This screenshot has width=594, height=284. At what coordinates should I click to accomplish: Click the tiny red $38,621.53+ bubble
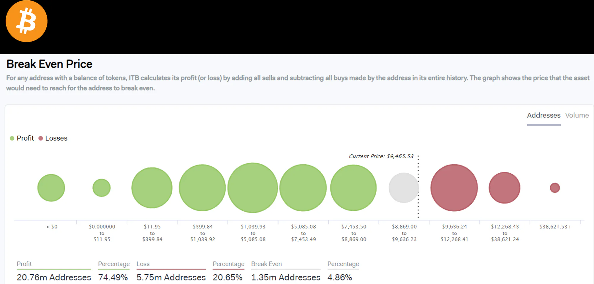click(555, 188)
